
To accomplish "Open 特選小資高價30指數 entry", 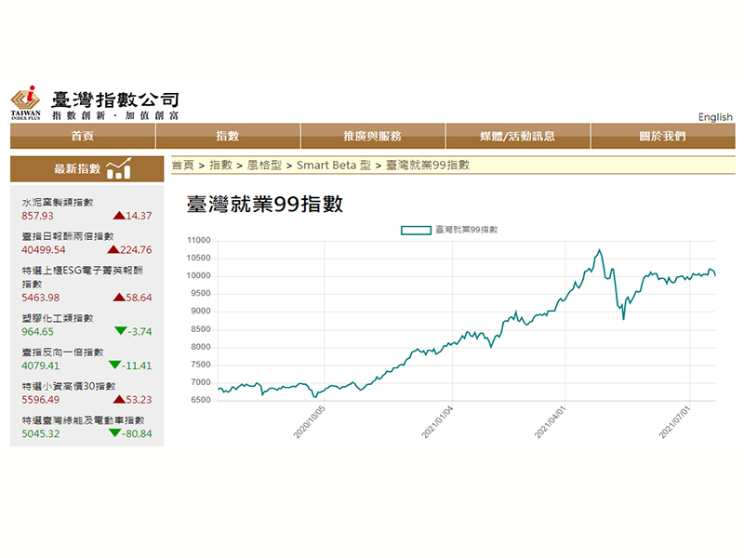I will pos(68,386).
